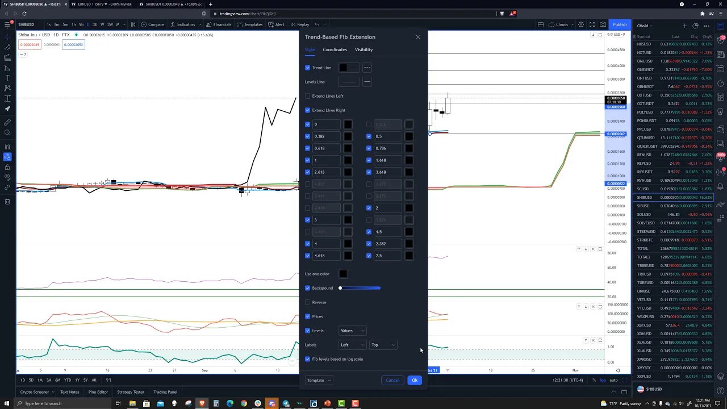Open the layout selector icon
The height and width of the screenshot is (409, 727).
click(x=541, y=24)
